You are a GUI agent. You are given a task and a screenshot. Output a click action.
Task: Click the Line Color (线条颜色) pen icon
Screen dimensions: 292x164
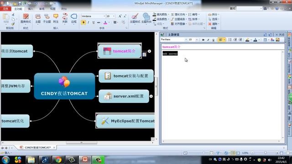coord(154,19)
